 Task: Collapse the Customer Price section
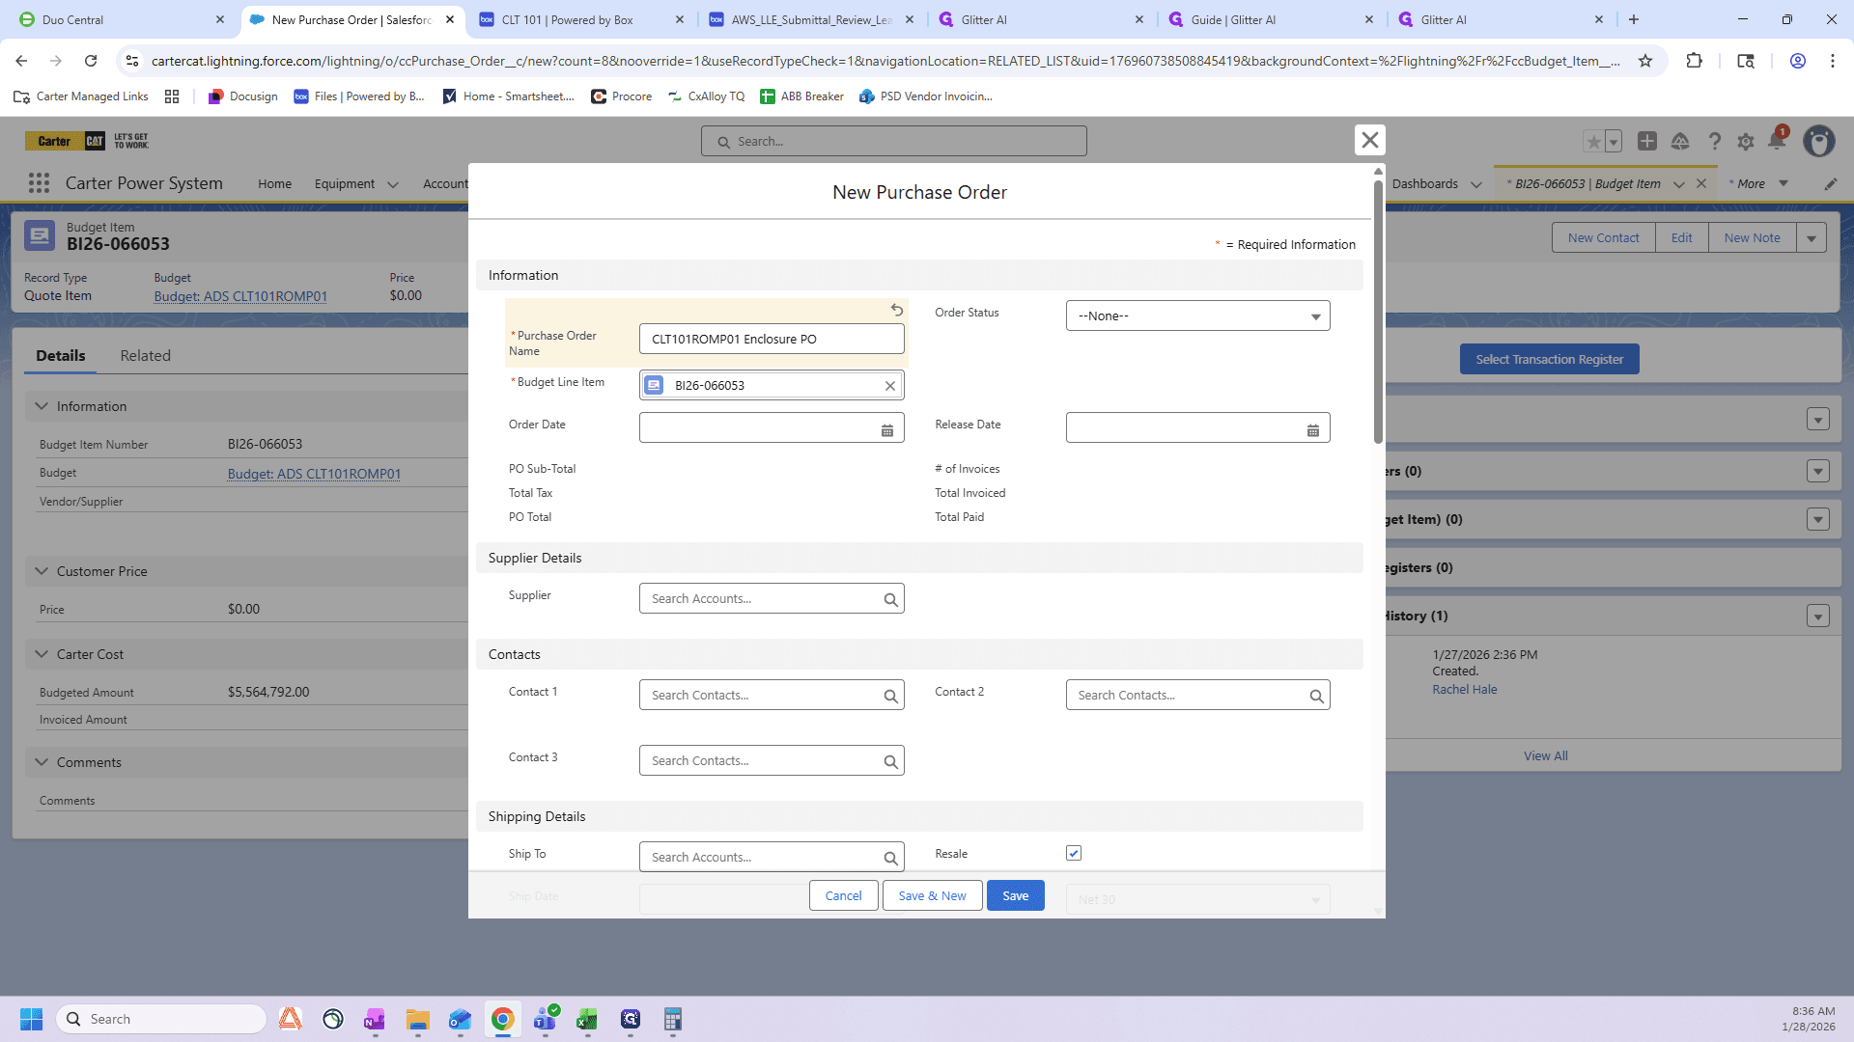(42, 571)
